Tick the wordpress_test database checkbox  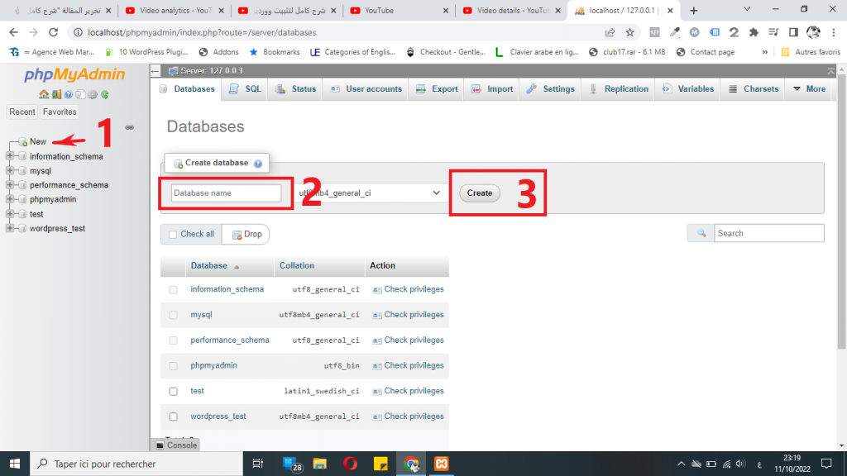pyautogui.click(x=173, y=416)
